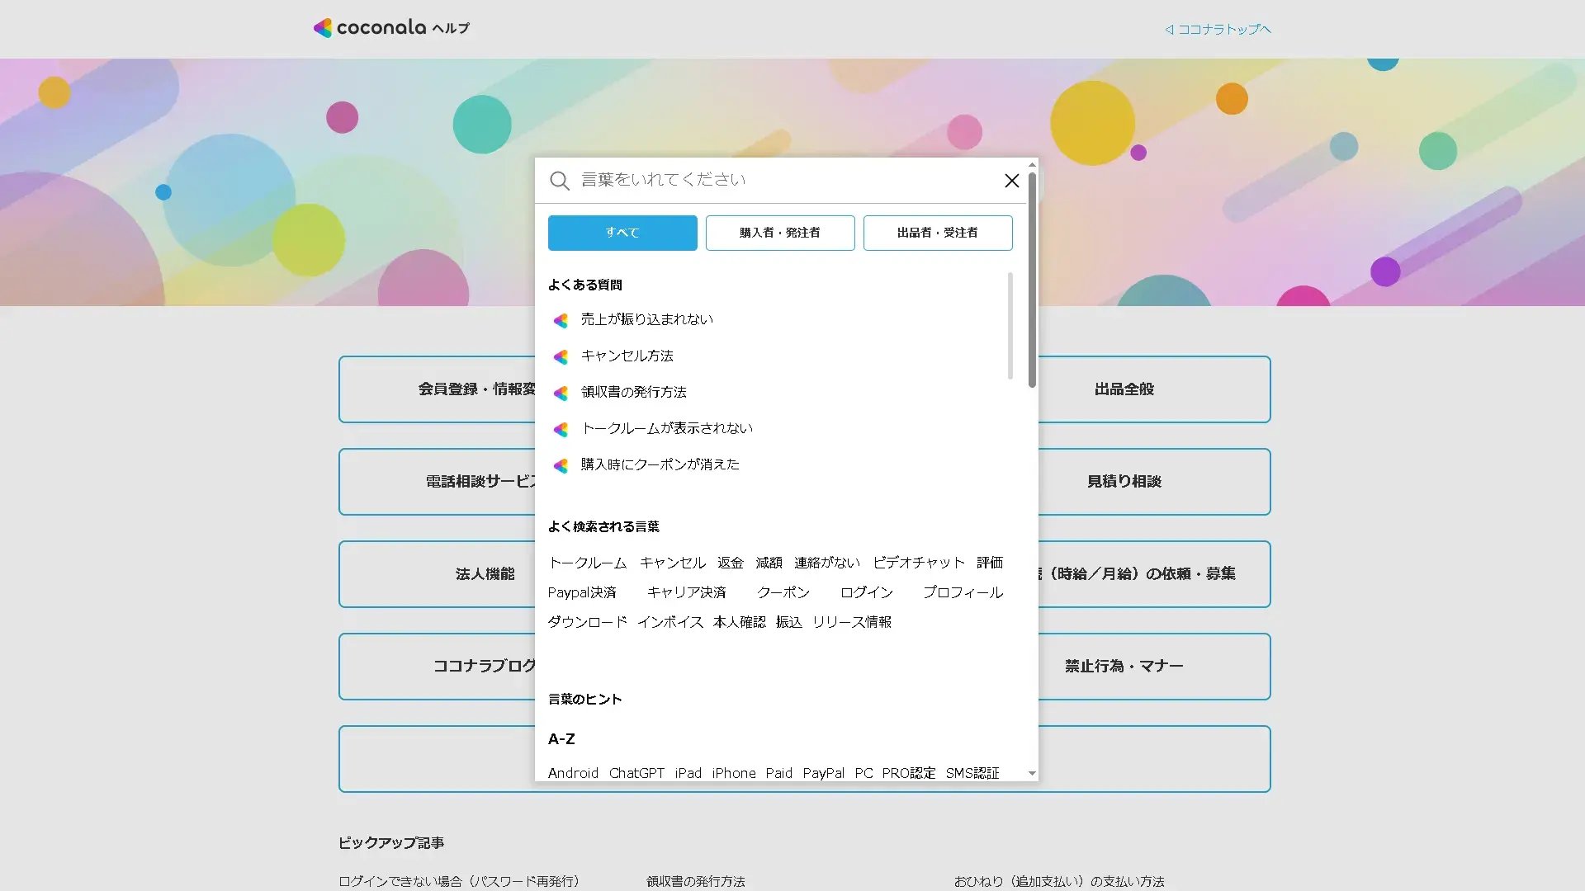Open FAQ 領収書の発行方法 in search panel
The height and width of the screenshot is (891, 1585).
pos(633,392)
